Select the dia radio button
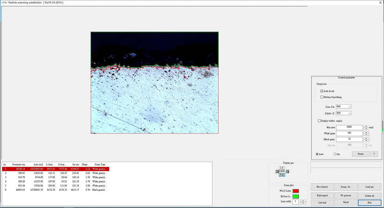384x208 pixels. (335, 154)
